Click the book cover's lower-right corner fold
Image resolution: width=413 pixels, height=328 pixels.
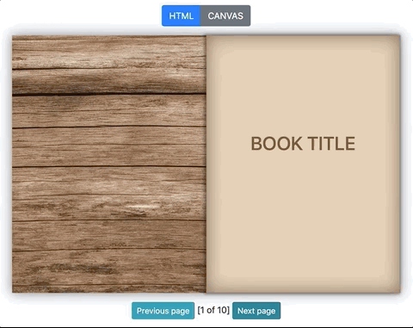pos(397,289)
